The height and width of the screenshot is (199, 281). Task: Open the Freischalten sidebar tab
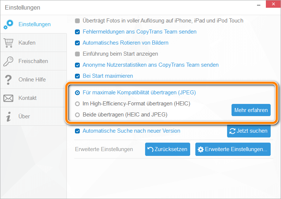coord(34,61)
